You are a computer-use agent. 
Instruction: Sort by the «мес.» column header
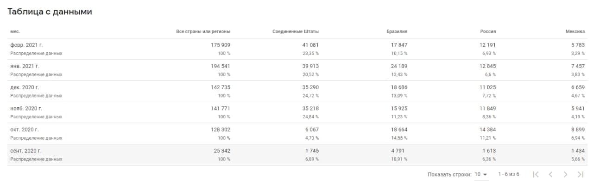click(15, 31)
